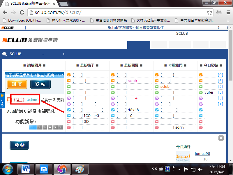Open the 生活信仰與神的關系 bookmark
This screenshot has width=233, height=175.
(108, 20)
